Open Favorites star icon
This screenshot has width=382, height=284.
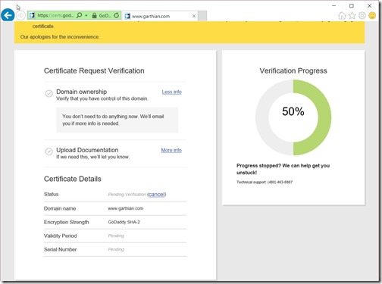352,16
